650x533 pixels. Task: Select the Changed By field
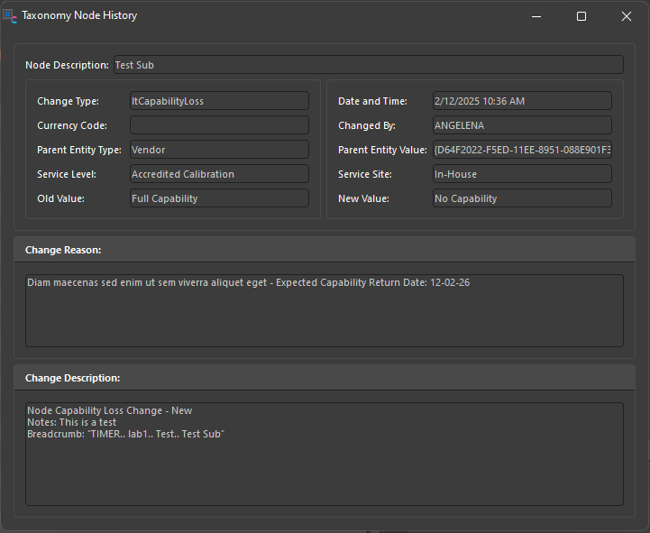(521, 125)
